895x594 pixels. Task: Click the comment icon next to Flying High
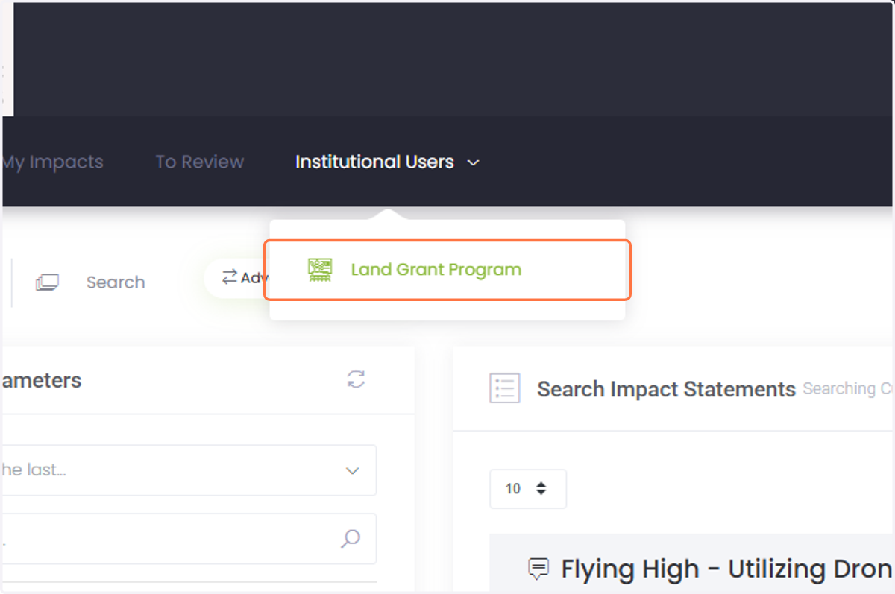pos(538,569)
